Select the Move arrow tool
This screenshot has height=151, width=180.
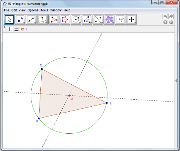pyautogui.click(x=9, y=20)
